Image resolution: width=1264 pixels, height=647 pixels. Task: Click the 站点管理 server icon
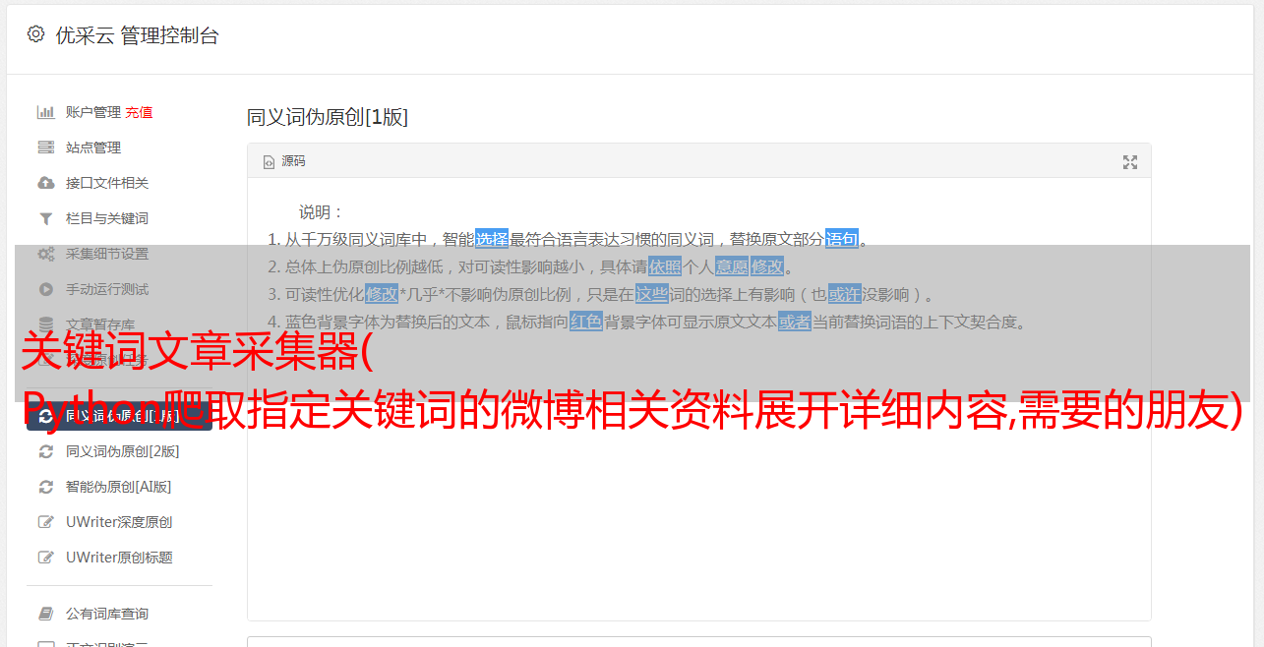pos(45,147)
